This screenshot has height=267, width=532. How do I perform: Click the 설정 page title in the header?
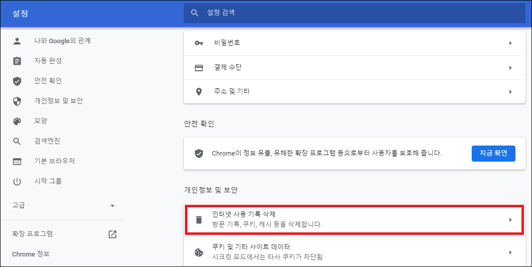click(20, 14)
